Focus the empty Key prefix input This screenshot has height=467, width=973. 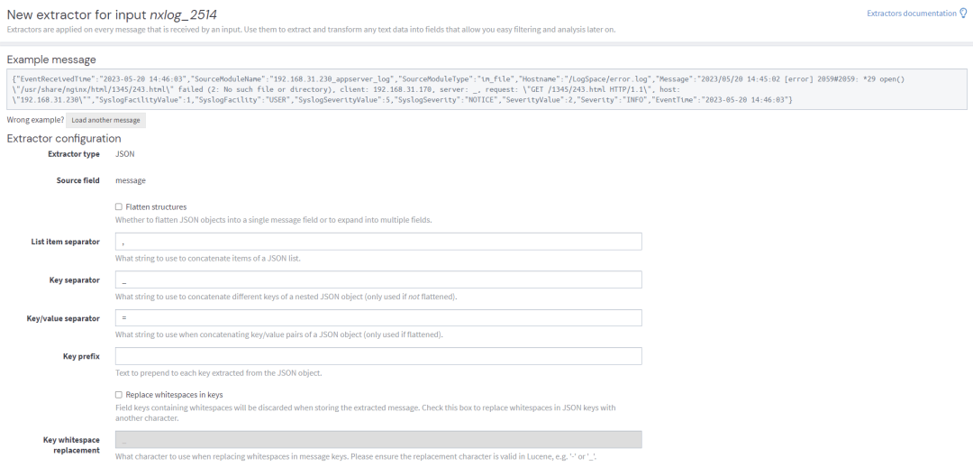[x=378, y=356]
